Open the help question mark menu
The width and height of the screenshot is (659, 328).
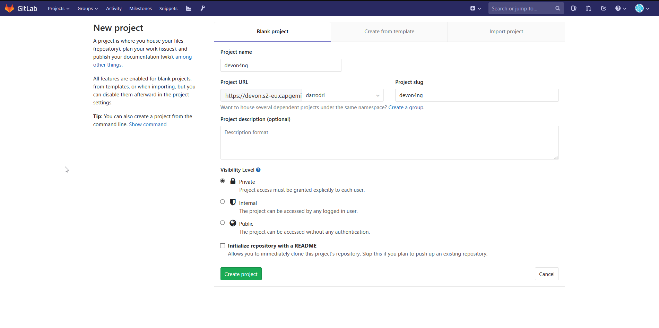point(620,8)
